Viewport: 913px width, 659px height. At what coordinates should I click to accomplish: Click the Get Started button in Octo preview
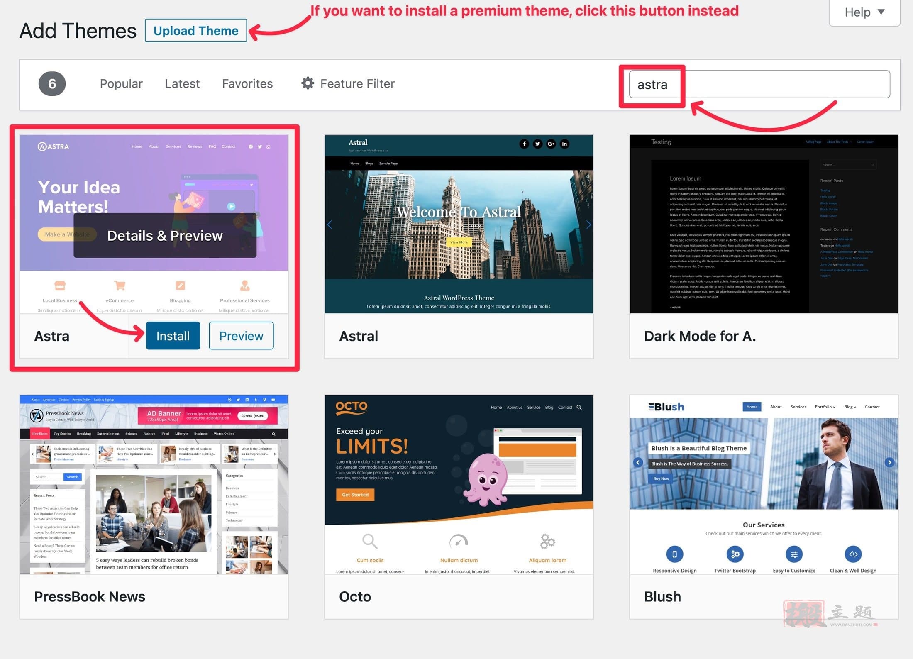tap(355, 495)
